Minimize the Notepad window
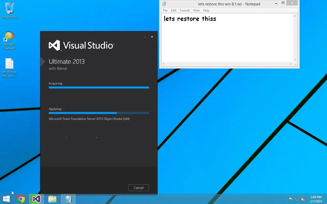This screenshot has height=204, width=327. [x=276, y=3]
